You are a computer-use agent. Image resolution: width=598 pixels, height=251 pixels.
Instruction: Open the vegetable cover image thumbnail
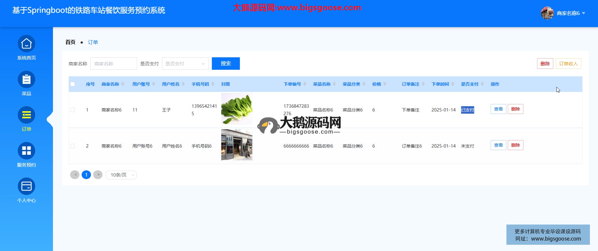[236, 109]
